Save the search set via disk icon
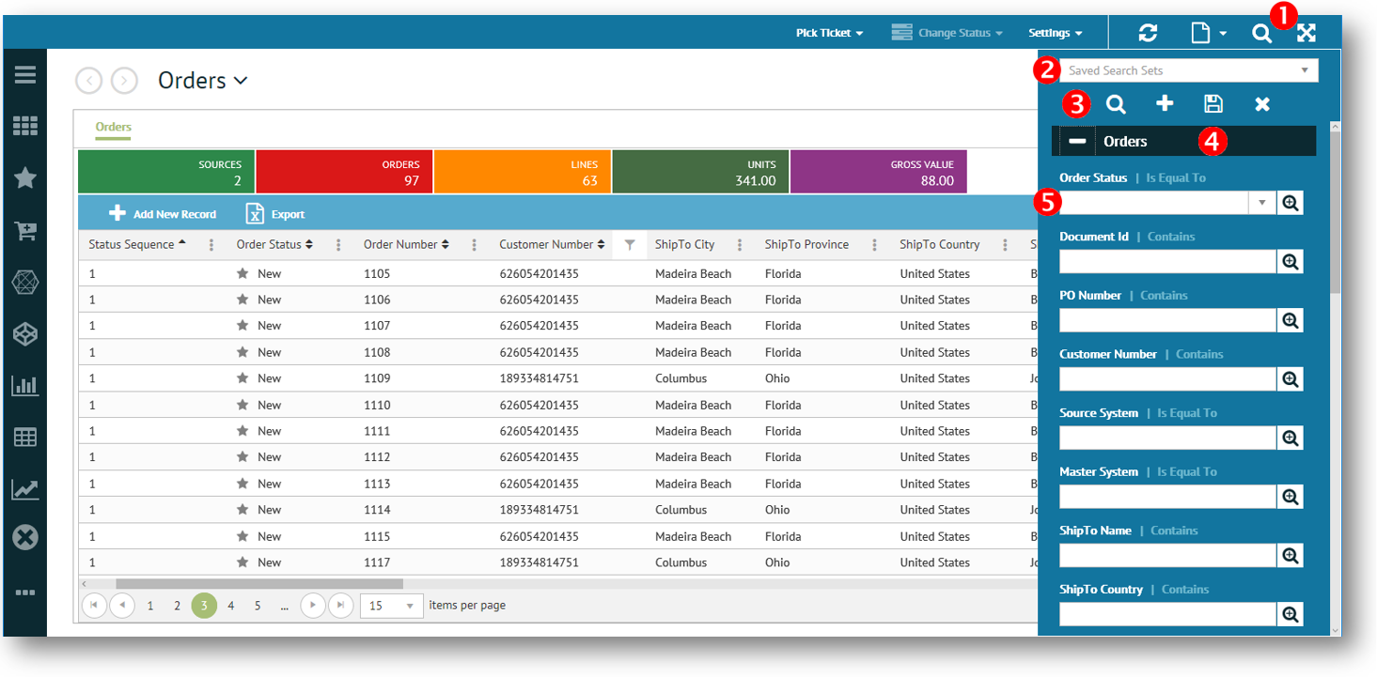This screenshot has height=677, width=1377. [1213, 103]
